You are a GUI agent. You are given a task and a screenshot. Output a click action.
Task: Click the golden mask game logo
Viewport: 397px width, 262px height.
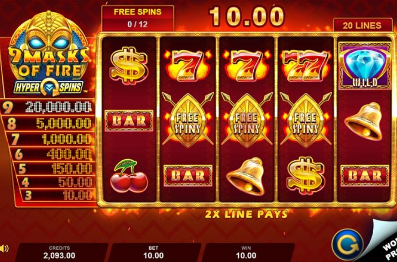tap(48, 46)
